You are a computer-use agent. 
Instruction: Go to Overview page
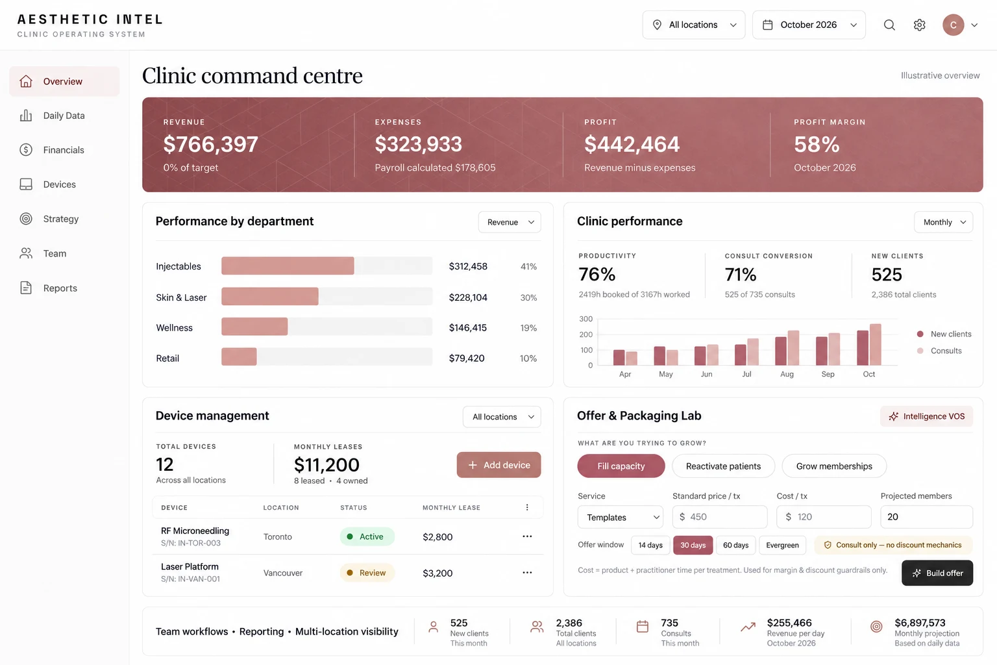(64, 81)
